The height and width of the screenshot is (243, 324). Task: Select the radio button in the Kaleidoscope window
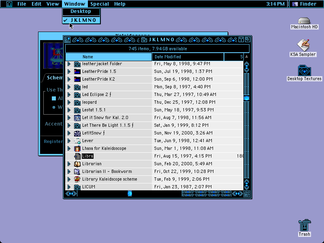[x=54, y=107]
